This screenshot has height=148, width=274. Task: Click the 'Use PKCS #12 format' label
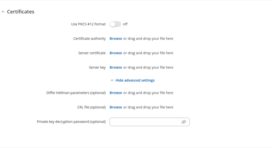(88, 24)
